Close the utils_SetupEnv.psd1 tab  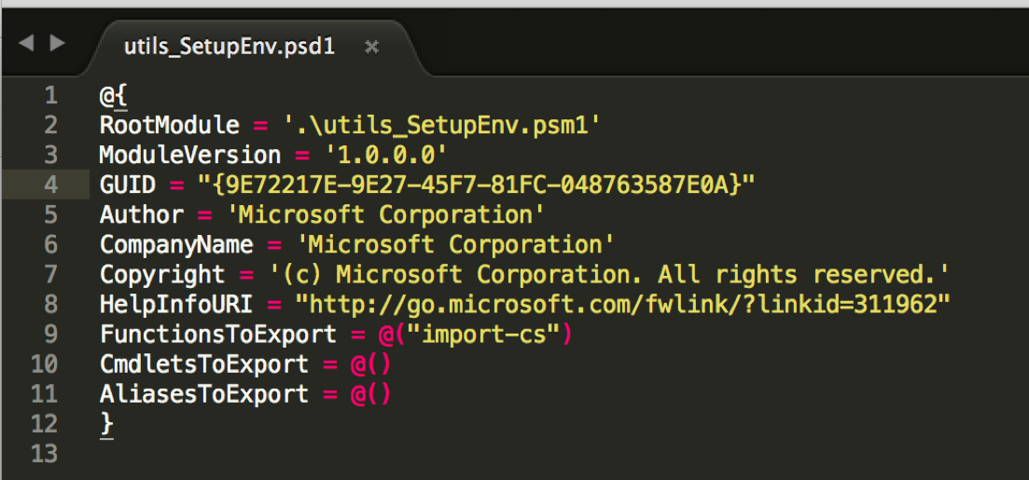[x=371, y=47]
